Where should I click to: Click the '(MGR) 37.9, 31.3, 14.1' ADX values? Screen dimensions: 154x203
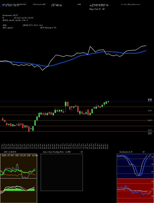[33, 25]
